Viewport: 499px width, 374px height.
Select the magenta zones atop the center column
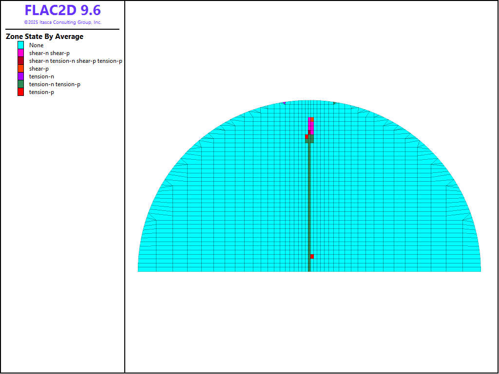pyautogui.click(x=310, y=126)
